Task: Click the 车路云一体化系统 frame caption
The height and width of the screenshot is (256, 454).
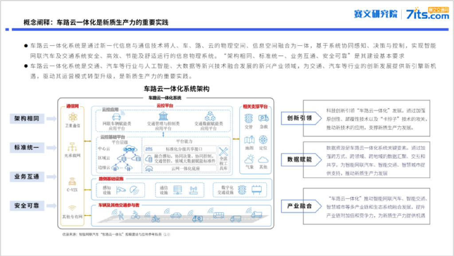Action: point(165,98)
